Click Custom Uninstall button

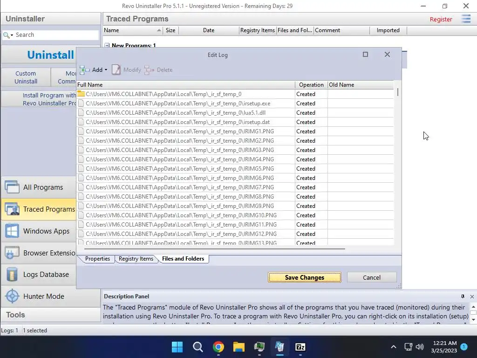pyautogui.click(x=26, y=77)
